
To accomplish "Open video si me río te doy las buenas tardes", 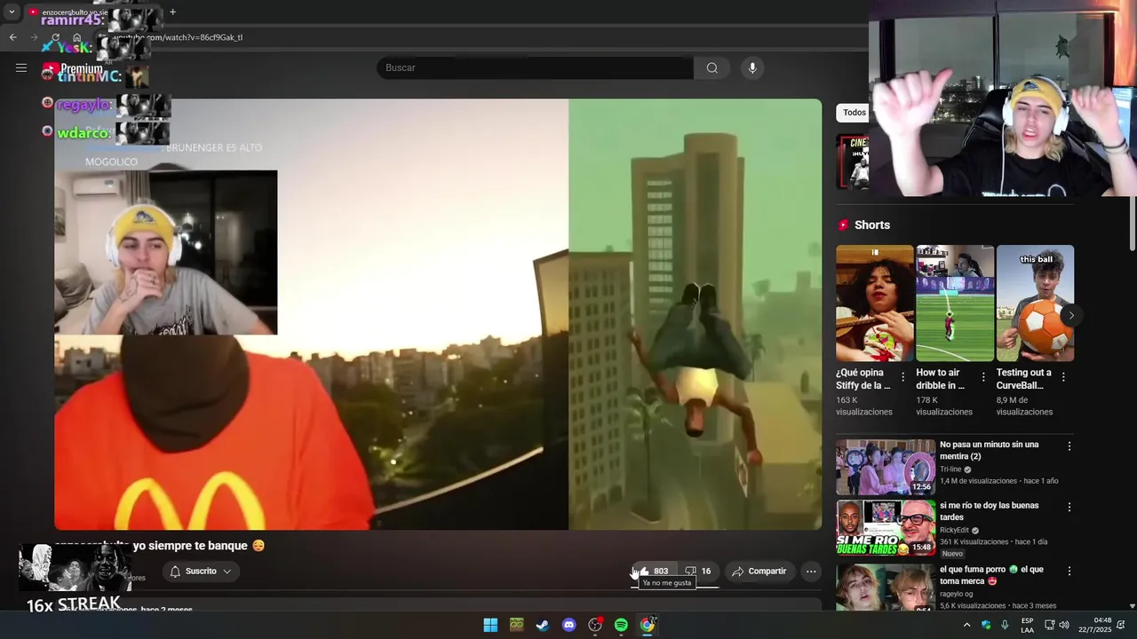I will [989, 511].
